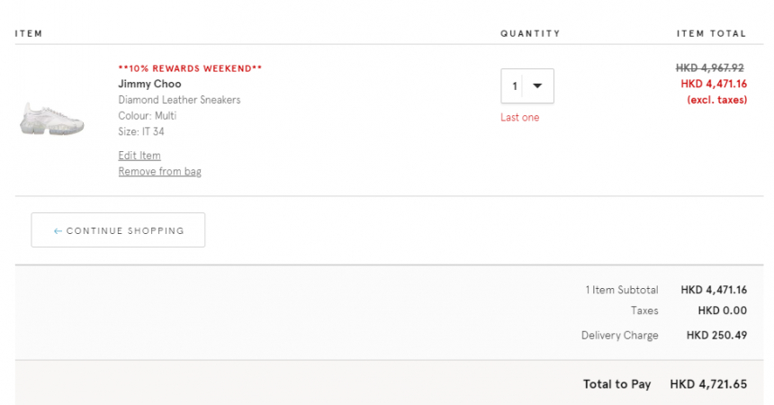Click the QUANTITY column header

pyautogui.click(x=531, y=33)
